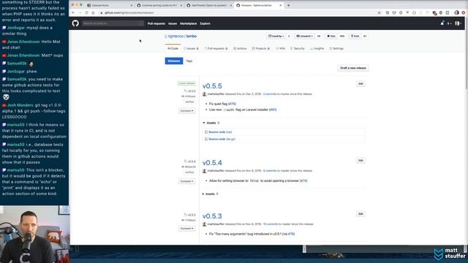Open Compare dropdown for v0.5.3
Screen dimensions: 468x263
click(187, 229)
